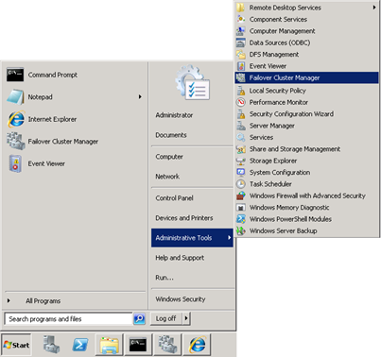
Task: Expand the Administrative Tools submenu arrow
Action: pyautogui.click(x=230, y=238)
